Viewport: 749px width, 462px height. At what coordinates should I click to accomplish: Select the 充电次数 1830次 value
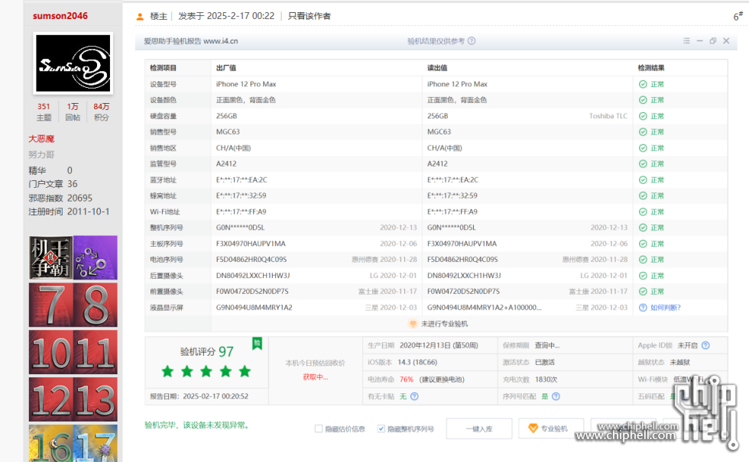tap(546, 380)
